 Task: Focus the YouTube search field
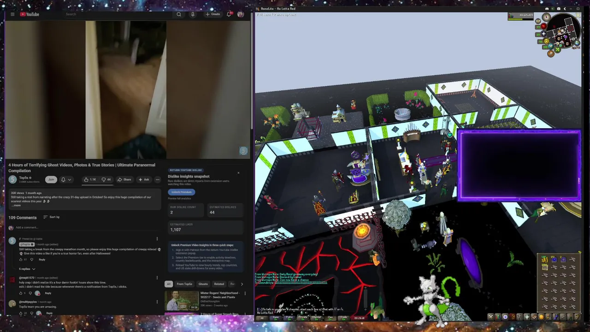click(118, 14)
